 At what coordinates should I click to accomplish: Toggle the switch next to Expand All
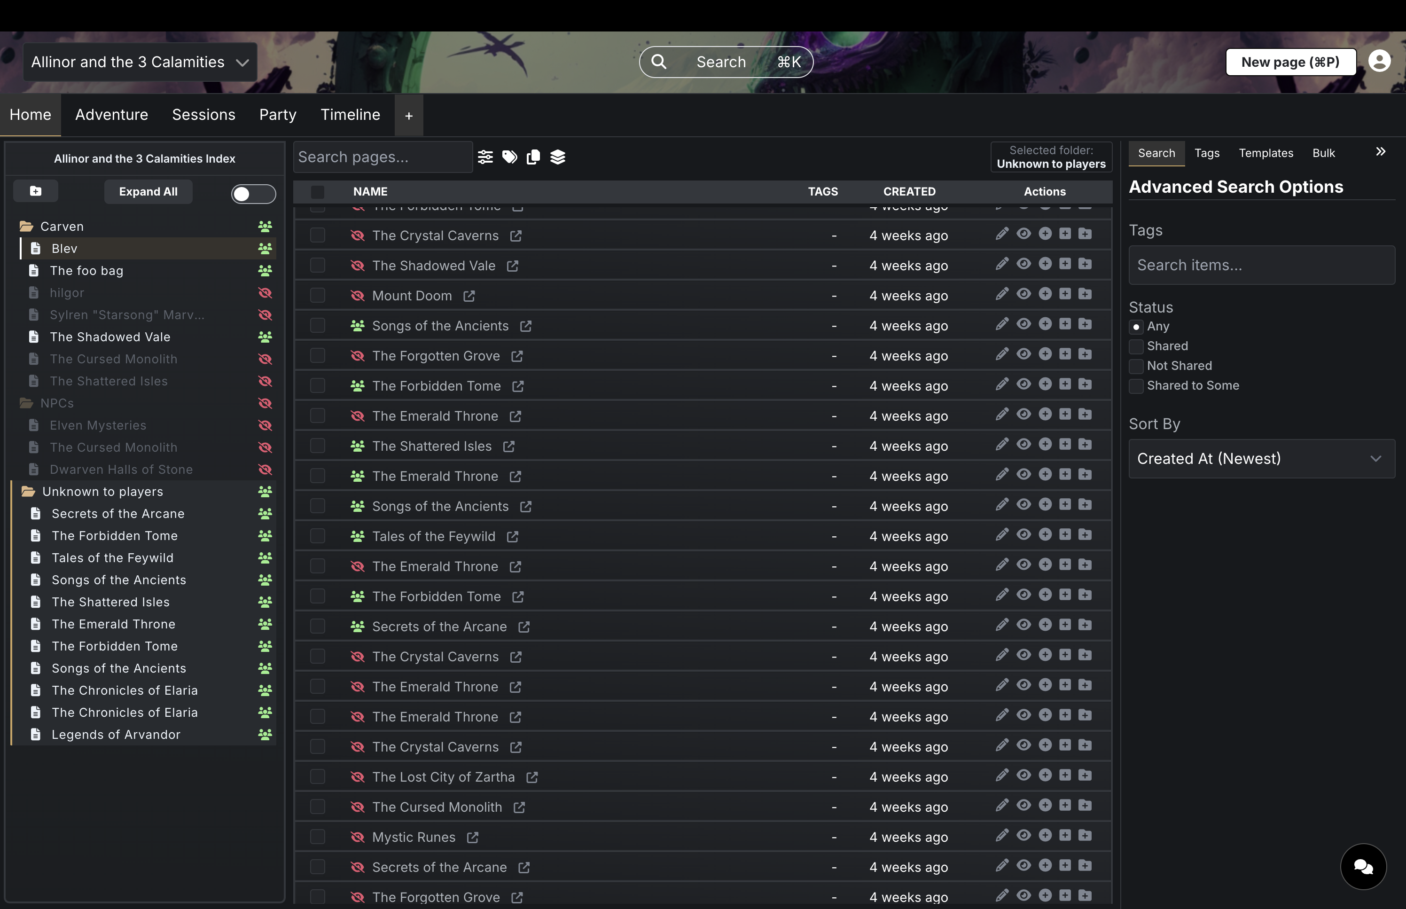point(253,194)
